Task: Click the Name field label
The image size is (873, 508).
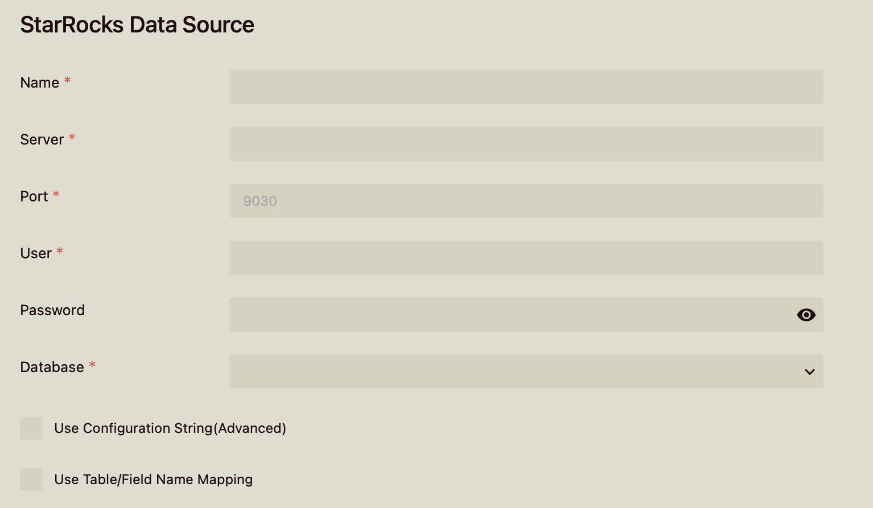Action: pos(40,82)
